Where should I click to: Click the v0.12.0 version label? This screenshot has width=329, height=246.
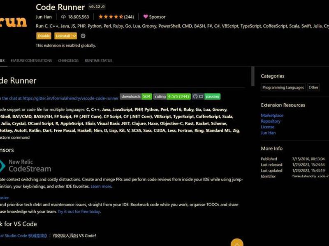(x=97, y=7)
